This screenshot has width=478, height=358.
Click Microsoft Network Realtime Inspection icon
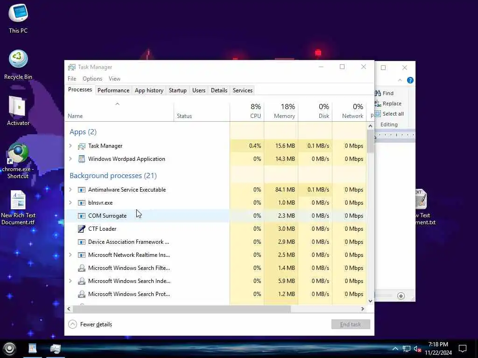[x=81, y=255]
